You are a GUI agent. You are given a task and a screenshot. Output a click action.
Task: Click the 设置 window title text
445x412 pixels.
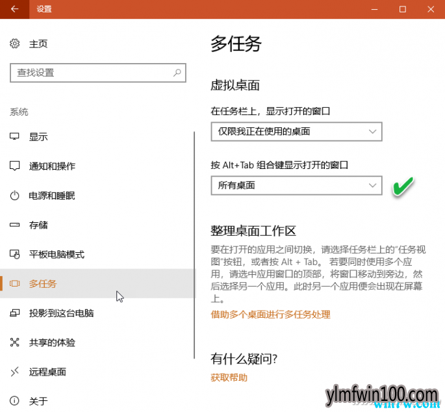click(44, 9)
